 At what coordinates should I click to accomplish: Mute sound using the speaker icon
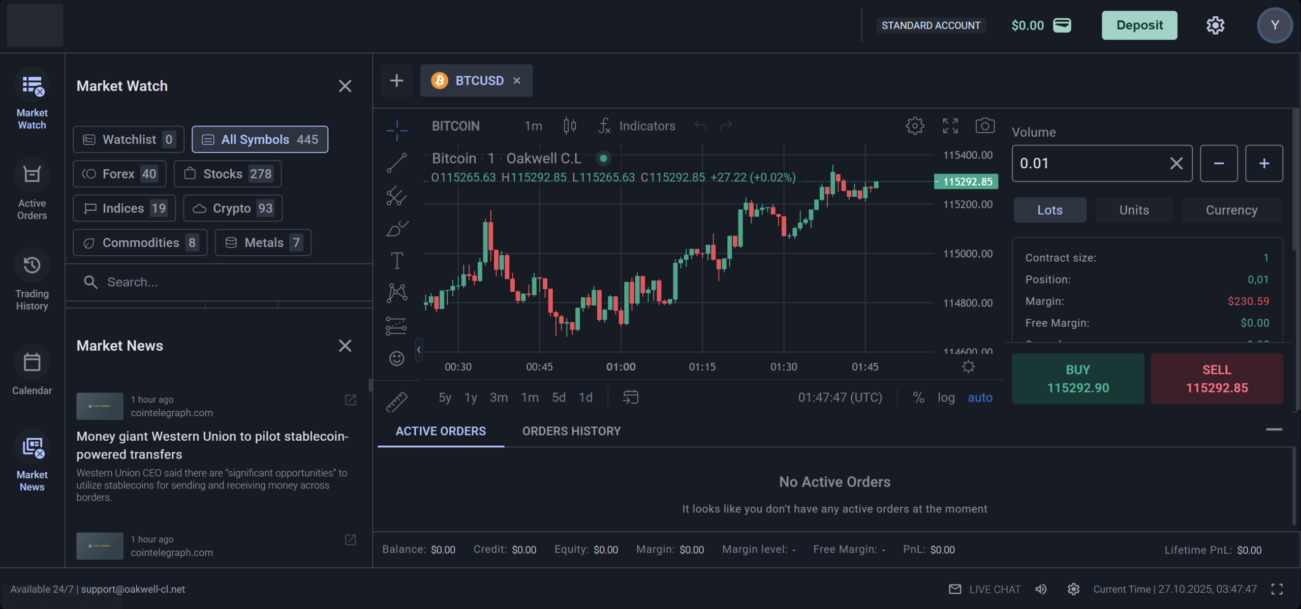[x=1041, y=589]
